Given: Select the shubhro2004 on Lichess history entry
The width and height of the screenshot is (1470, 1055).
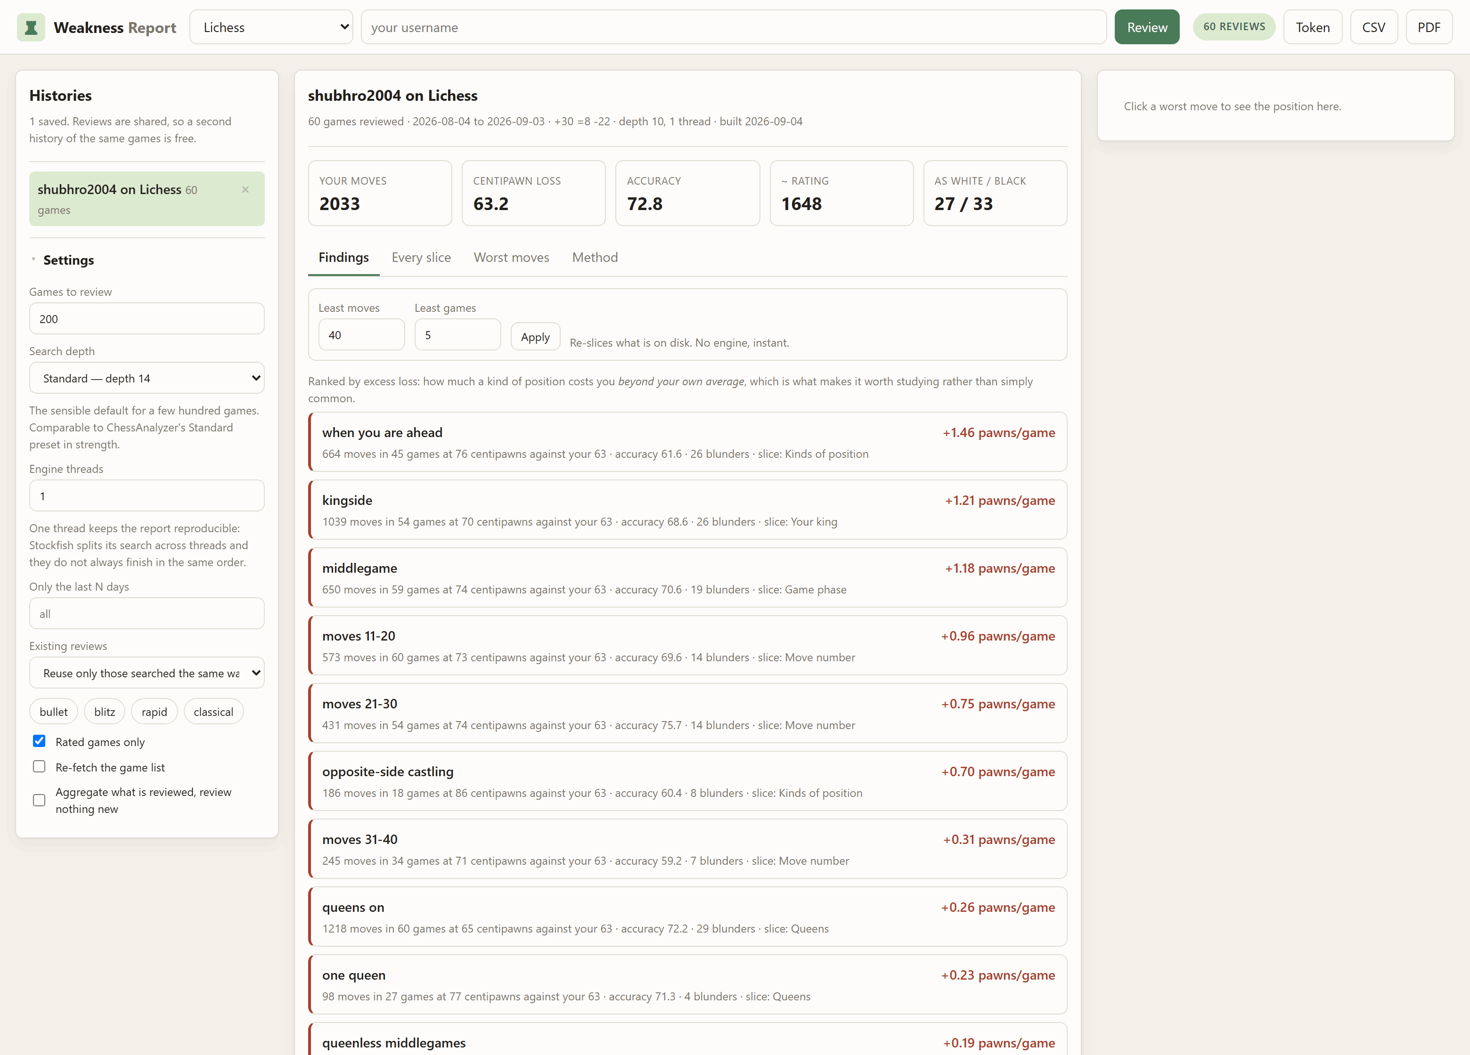Looking at the screenshot, I should coord(147,199).
